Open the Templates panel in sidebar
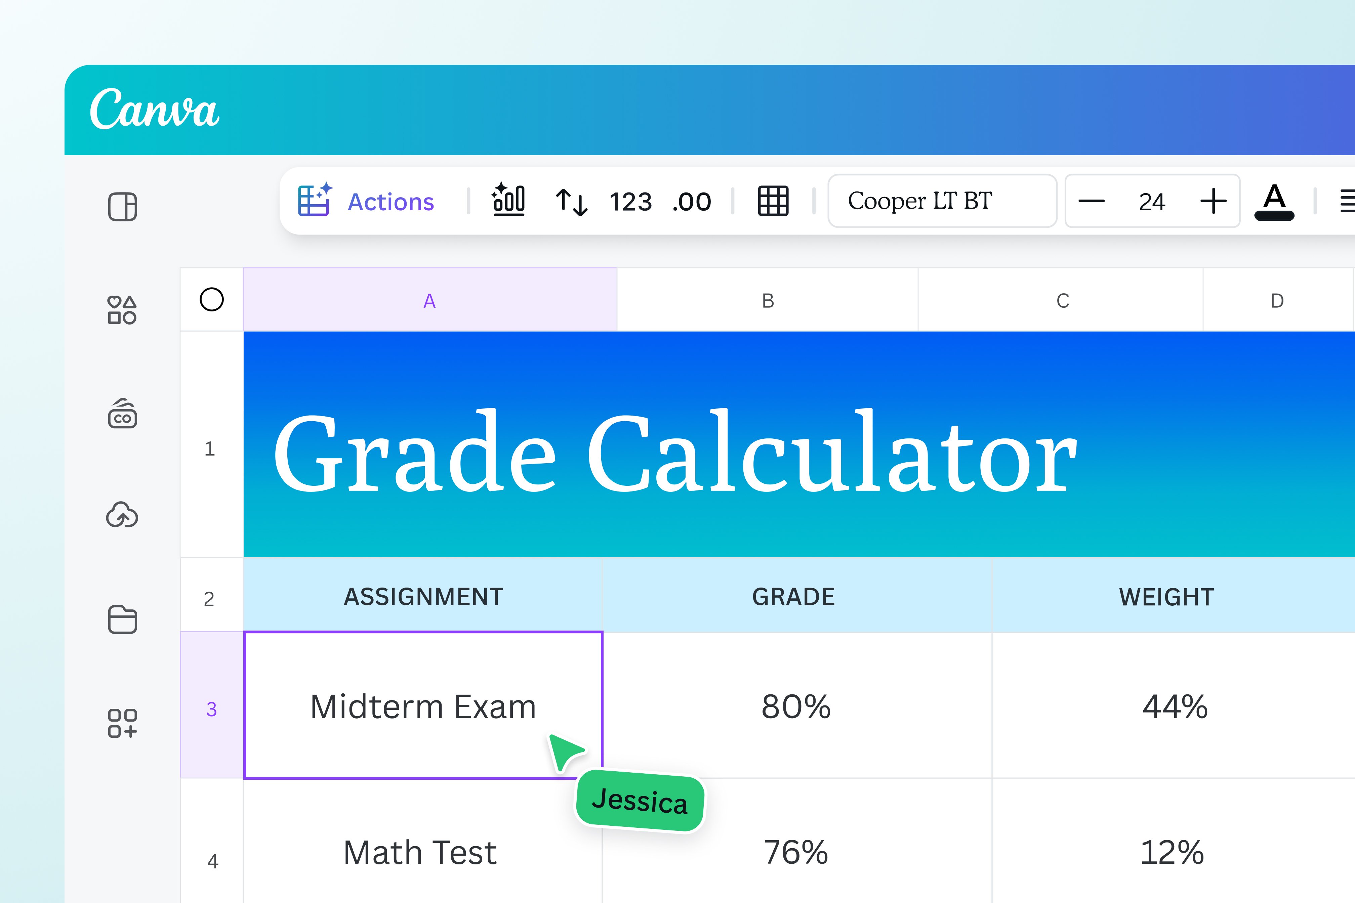Image resolution: width=1355 pixels, height=903 pixels. tap(122, 207)
